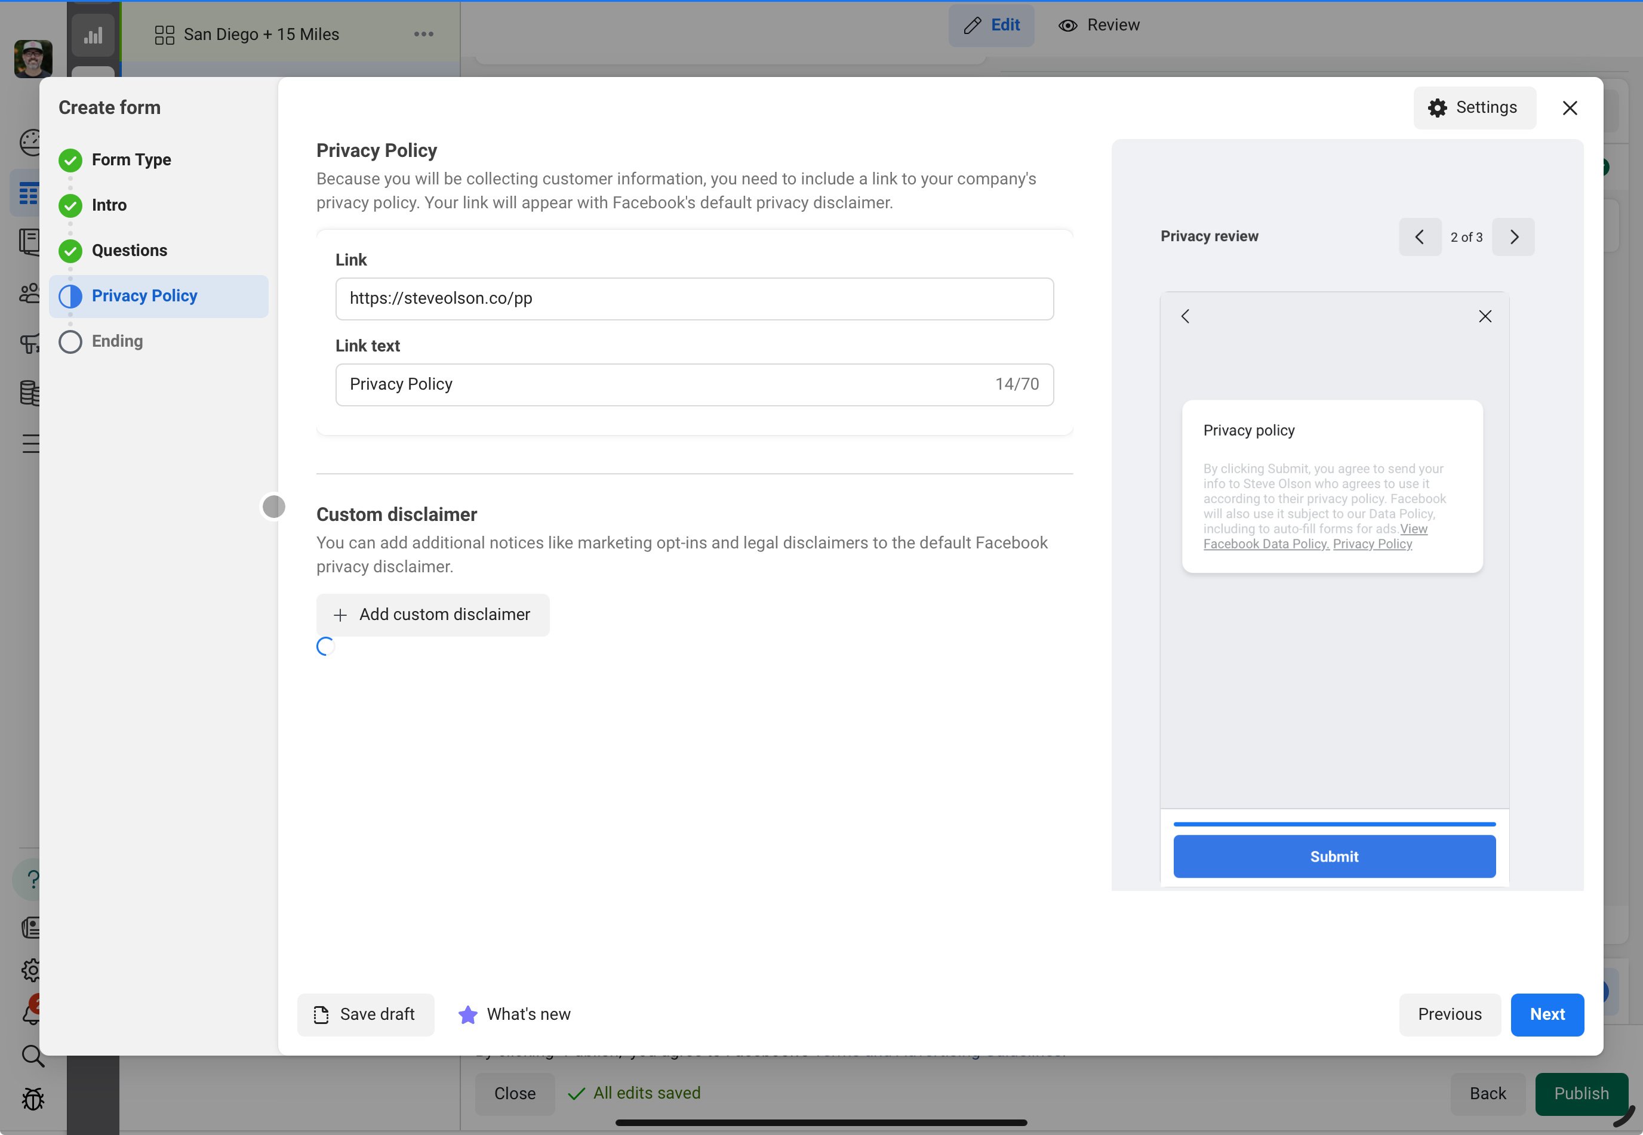Viewport: 1643px width, 1135px height.
Task: Click the back arrow in phone preview
Action: tap(1186, 316)
